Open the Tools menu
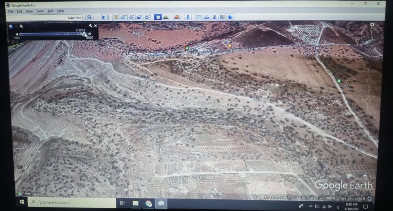 (40, 11)
